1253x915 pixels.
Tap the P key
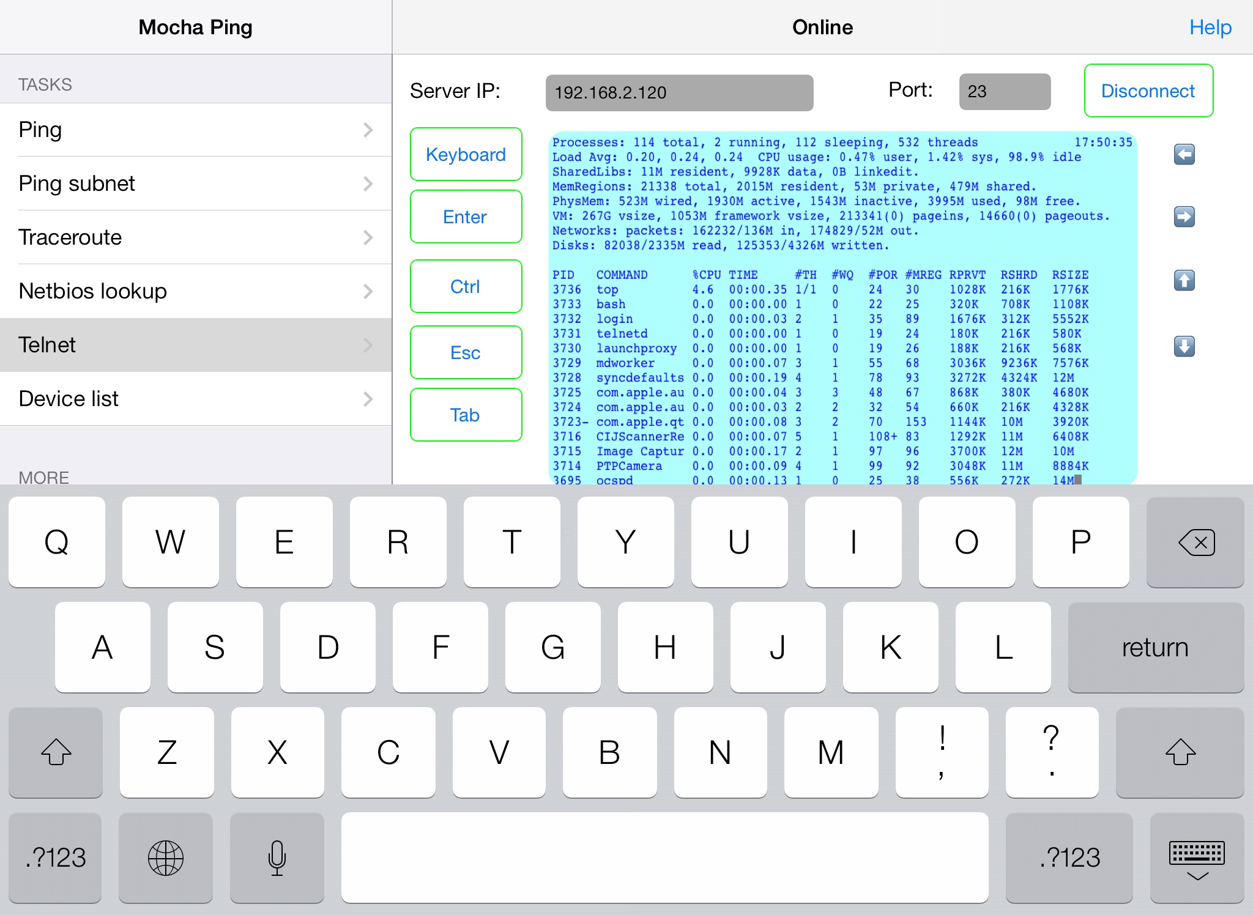coord(1081,542)
